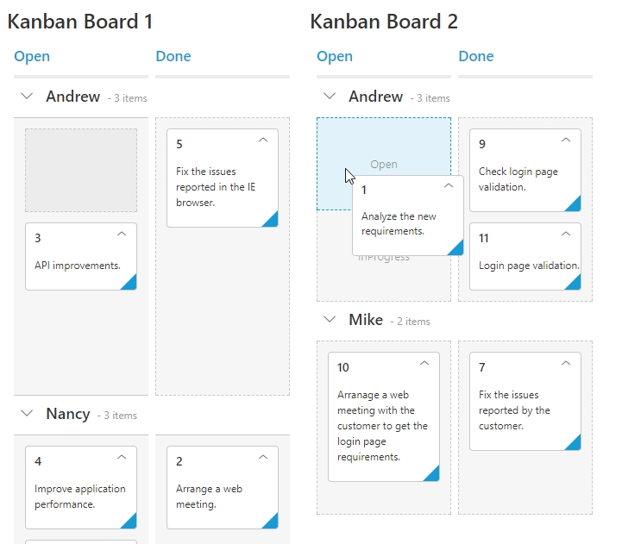Collapse card 9 using top arrow icon
This screenshot has width=622, height=544.
pos(566,139)
